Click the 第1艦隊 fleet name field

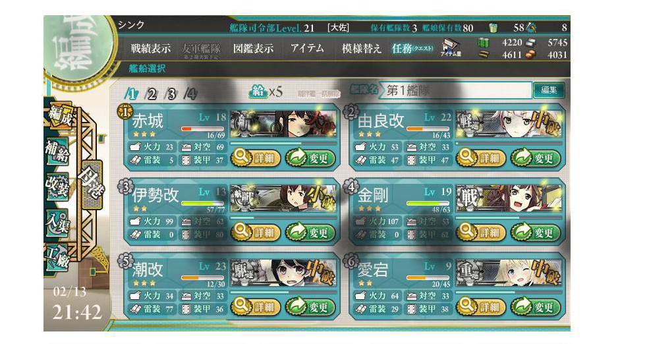[x=458, y=90]
